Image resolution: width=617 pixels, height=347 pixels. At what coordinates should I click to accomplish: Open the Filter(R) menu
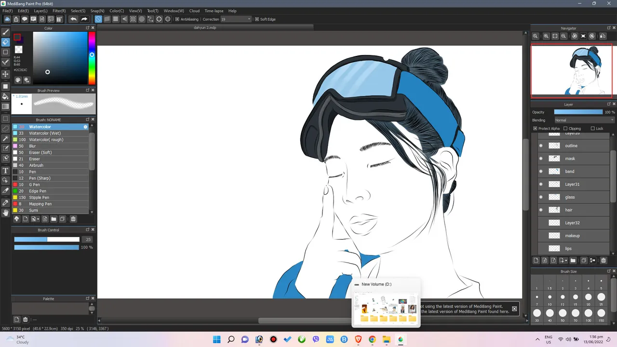59,11
